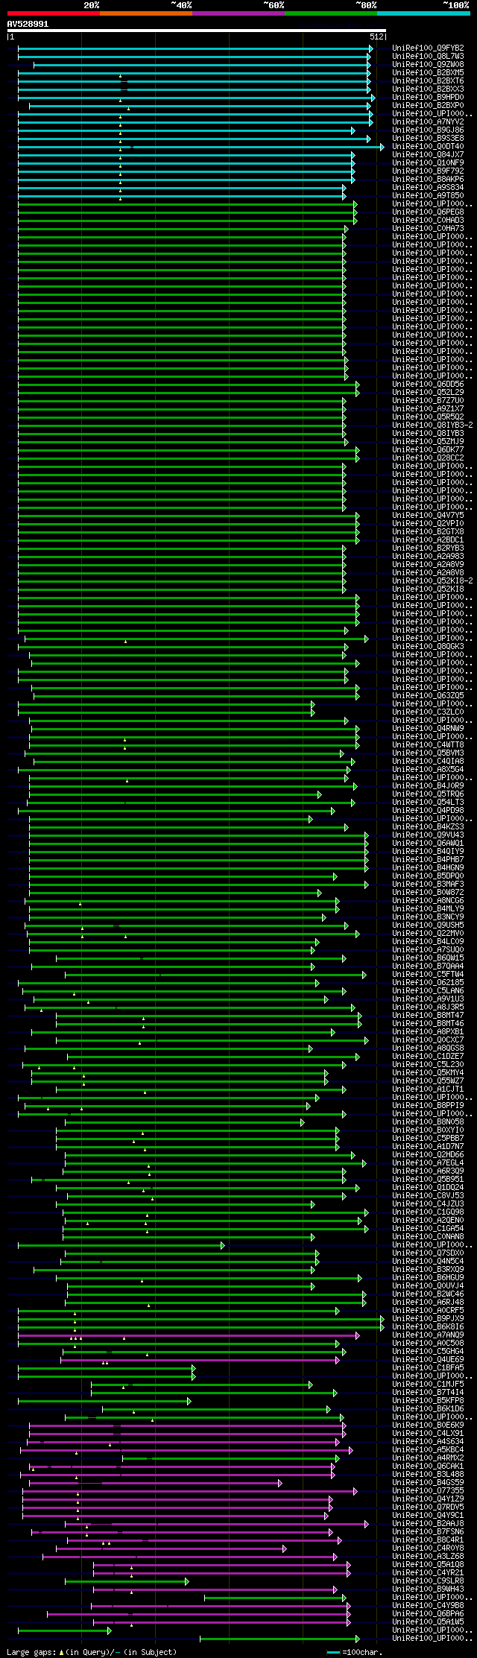Image resolution: width=477 pixels, height=1658 pixels.
Task: Select the UniRef100_Q0DT40 label
Action: pos(428,147)
